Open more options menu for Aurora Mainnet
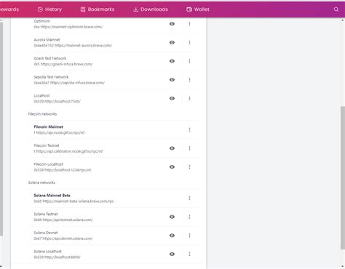The width and height of the screenshot is (345, 269). 189,42
